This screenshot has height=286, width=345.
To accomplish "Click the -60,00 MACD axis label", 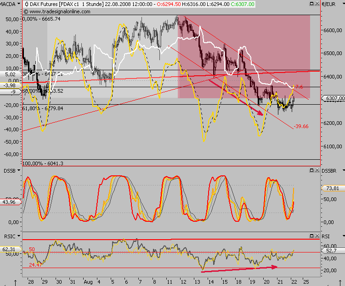I will coord(11,154).
